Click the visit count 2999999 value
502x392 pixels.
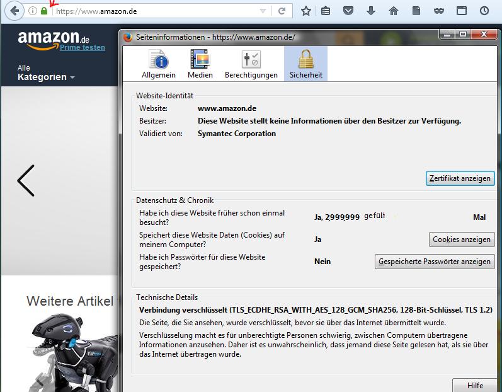click(x=343, y=217)
